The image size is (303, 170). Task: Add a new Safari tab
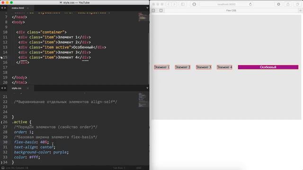[x=300, y=10]
